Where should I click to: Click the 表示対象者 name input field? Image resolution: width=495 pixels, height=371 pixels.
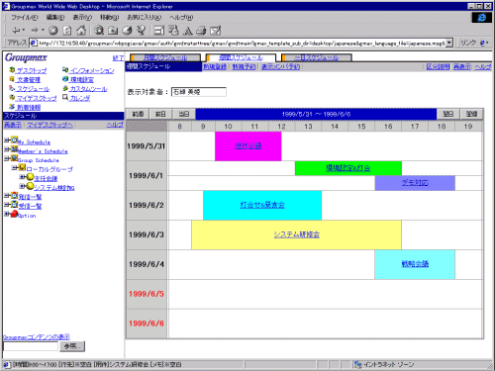tap(199, 92)
